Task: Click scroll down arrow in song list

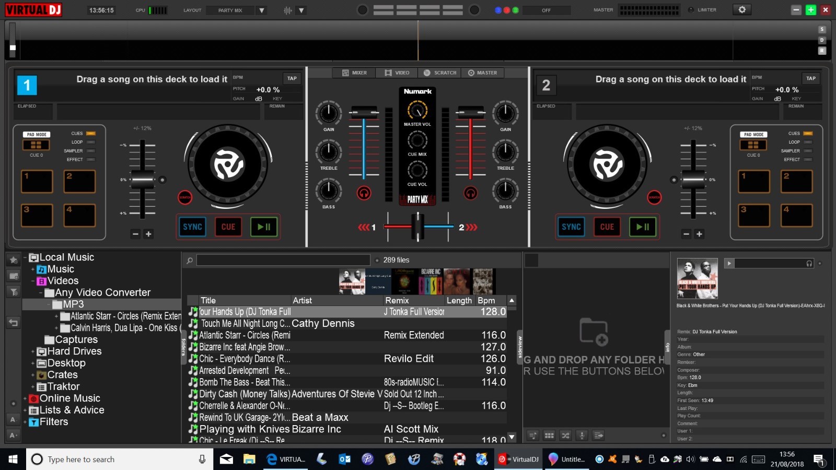Action: click(x=512, y=437)
